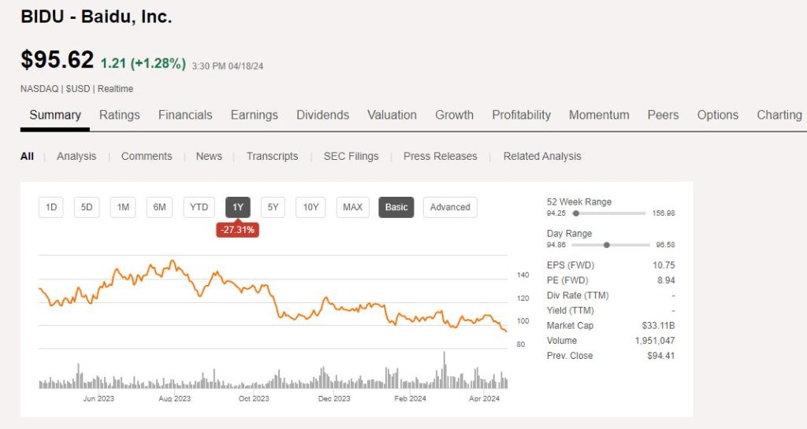Screen dimensions: 807x429
Task: Click the Dec 2023 axis label
Action: tap(334, 398)
